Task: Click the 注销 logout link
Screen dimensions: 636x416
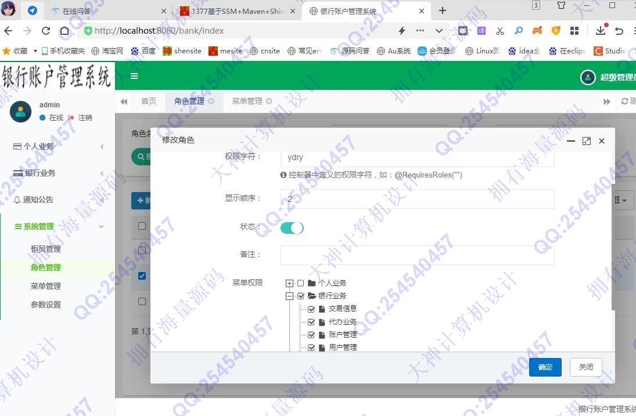Action: click(x=80, y=118)
